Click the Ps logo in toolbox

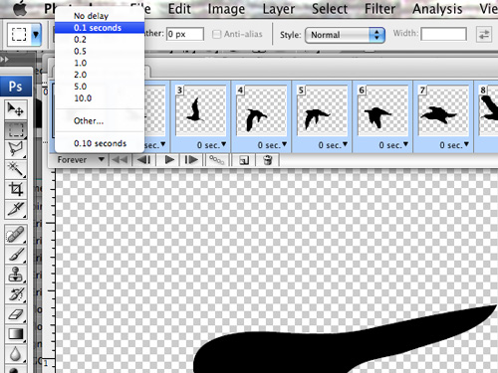(x=16, y=87)
